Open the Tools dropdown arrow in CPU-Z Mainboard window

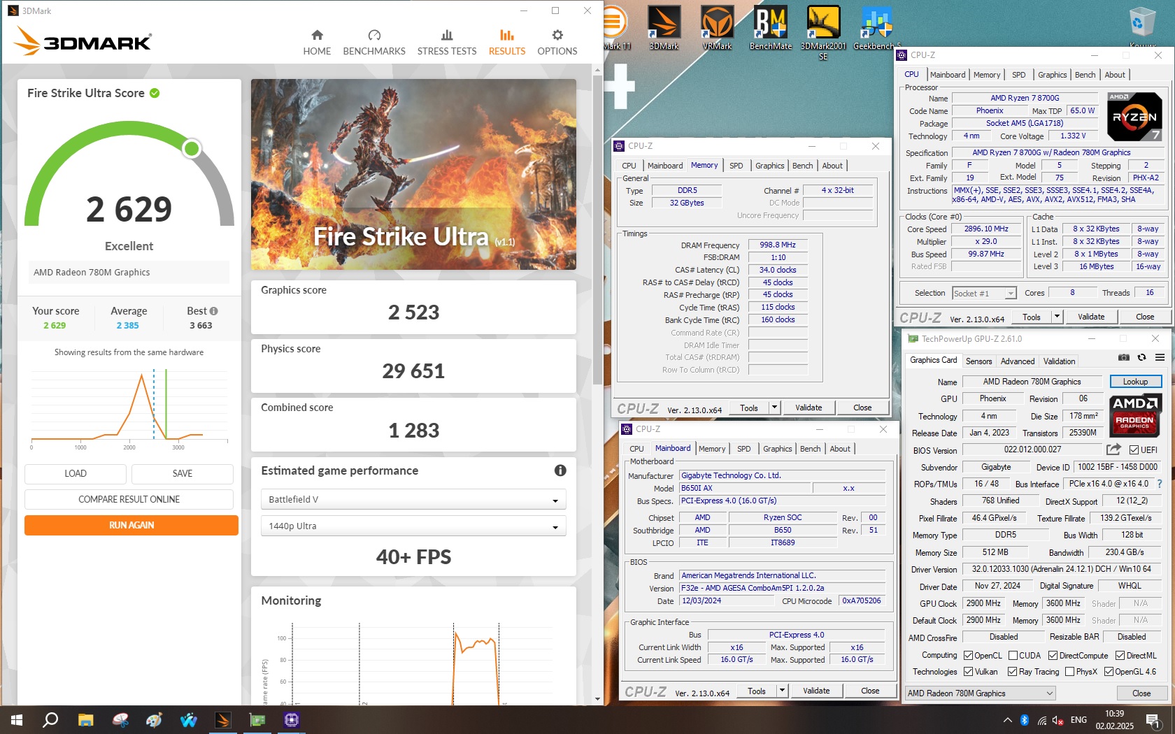click(x=782, y=691)
